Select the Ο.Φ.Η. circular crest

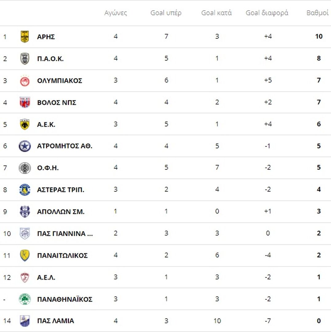point(25,168)
